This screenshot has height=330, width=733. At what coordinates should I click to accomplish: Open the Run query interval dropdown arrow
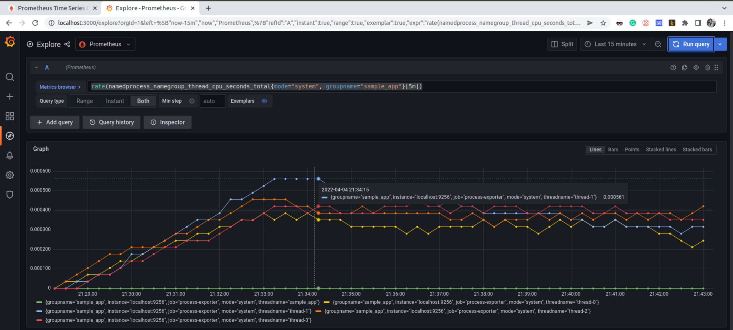[720, 44]
